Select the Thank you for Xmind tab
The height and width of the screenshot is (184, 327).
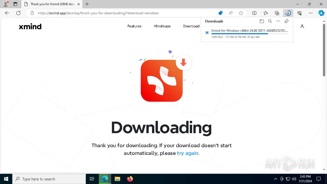[x=52, y=4]
